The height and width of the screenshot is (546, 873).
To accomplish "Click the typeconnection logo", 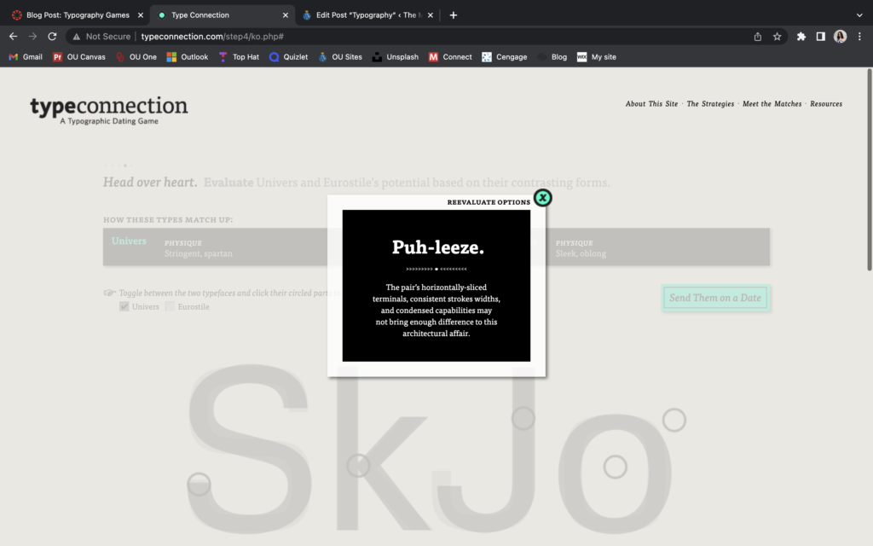I will pyautogui.click(x=109, y=110).
